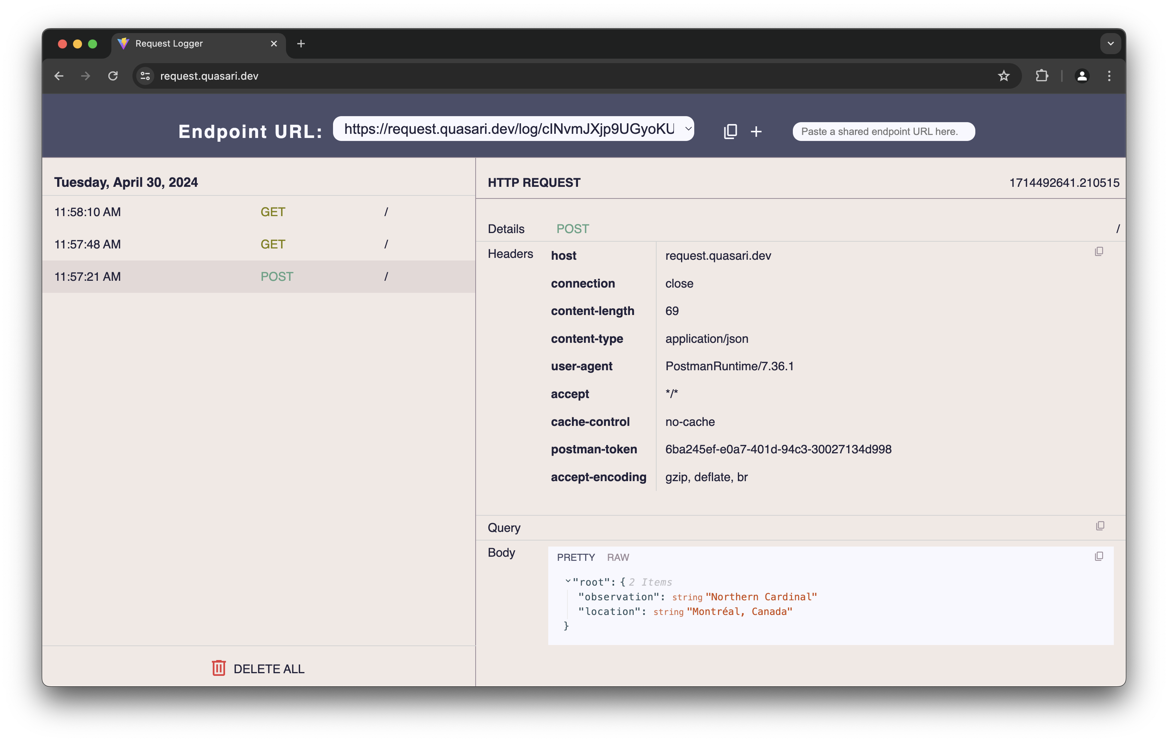Click the HTTP REQUEST panel heading
Viewport: 1168px width, 742px height.
[x=534, y=183]
